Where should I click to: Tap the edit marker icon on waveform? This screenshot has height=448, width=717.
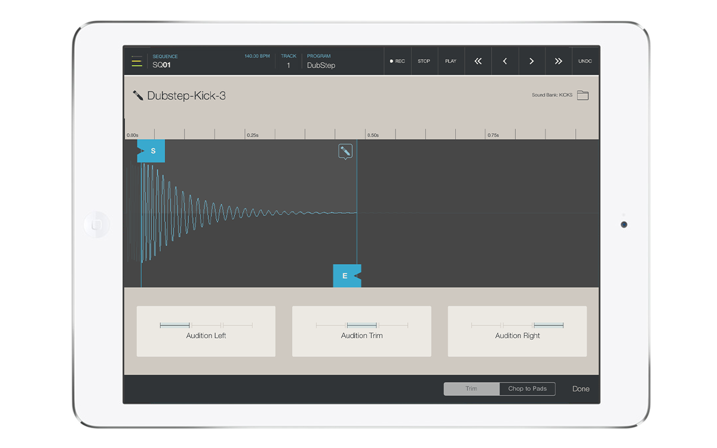(x=345, y=152)
